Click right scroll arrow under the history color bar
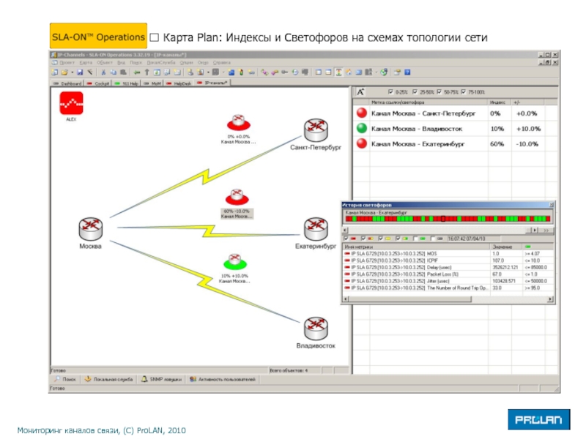This screenshot has height=439, width=586. click(535, 230)
